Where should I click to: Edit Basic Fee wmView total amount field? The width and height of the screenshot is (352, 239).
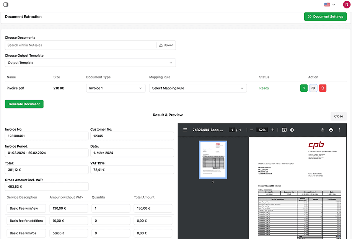click(153, 208)
